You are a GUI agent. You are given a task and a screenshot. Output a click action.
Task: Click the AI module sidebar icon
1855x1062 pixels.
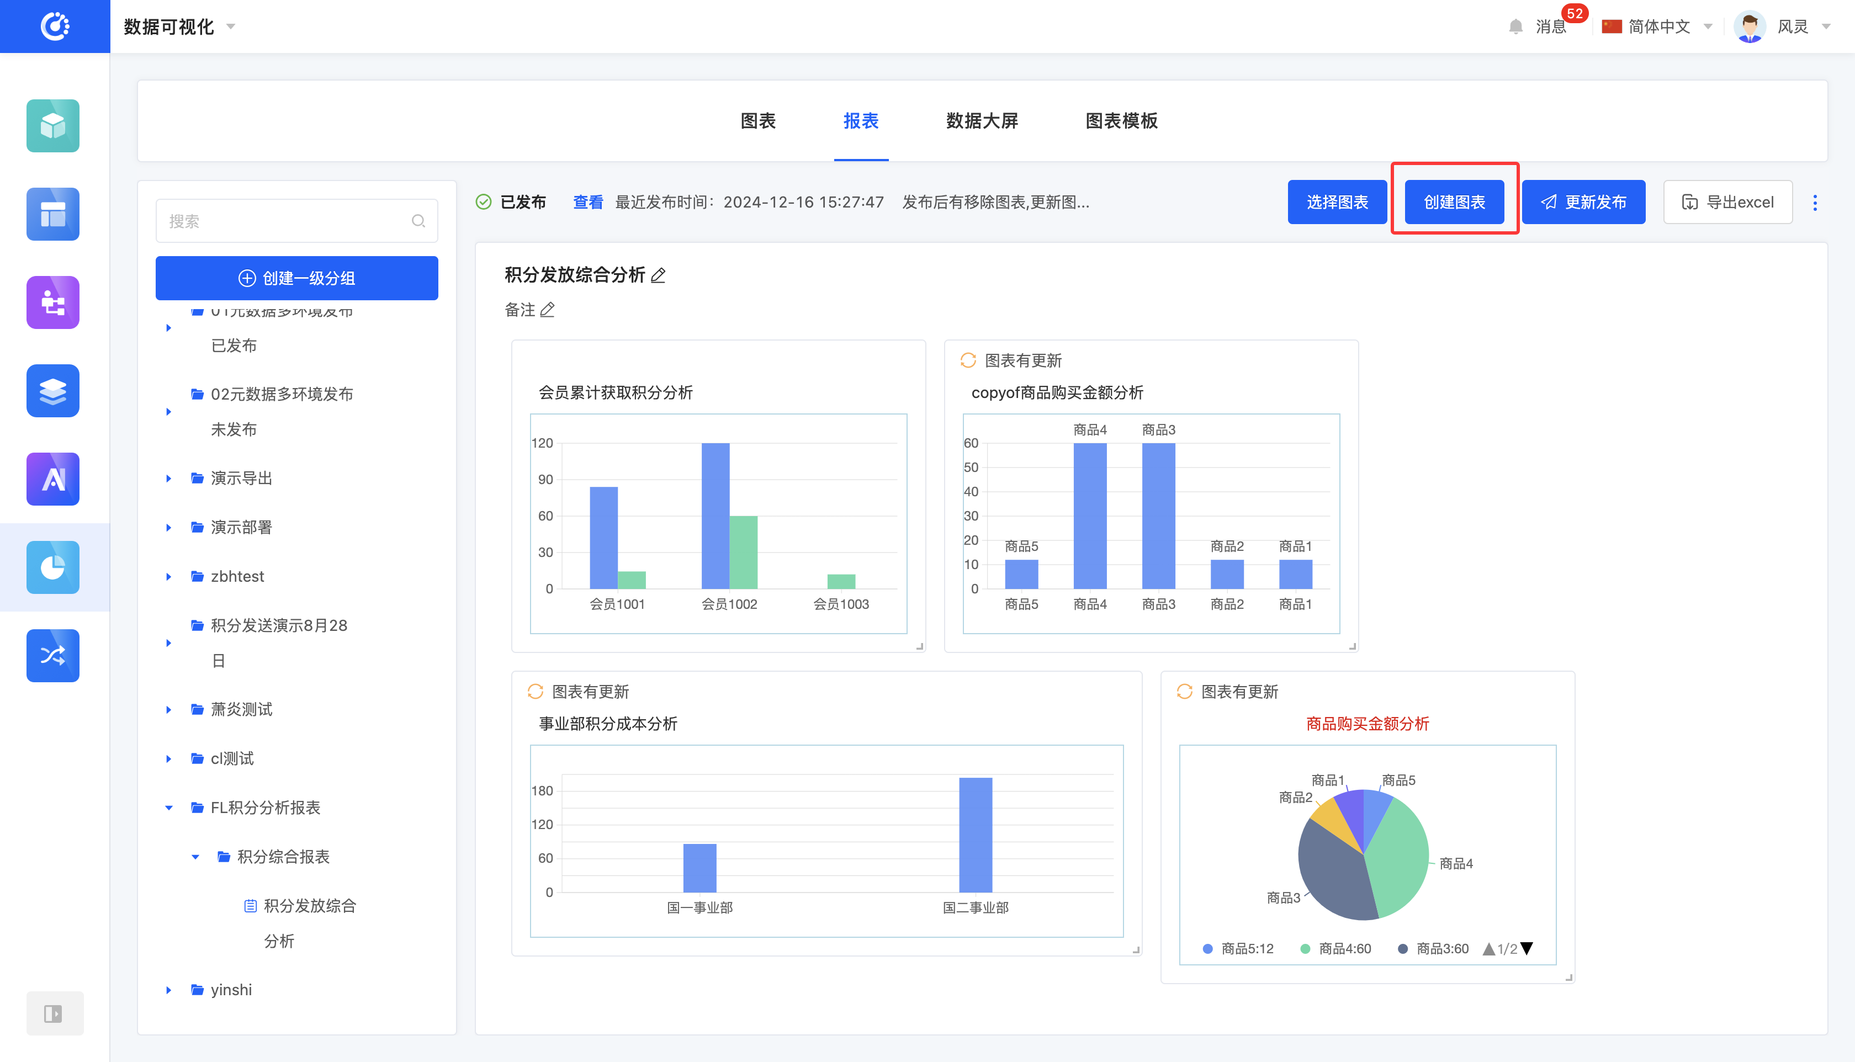(x=52, y=479)
